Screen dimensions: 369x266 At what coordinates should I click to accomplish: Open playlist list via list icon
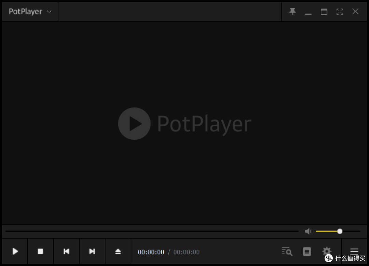[x=307, y=252]
